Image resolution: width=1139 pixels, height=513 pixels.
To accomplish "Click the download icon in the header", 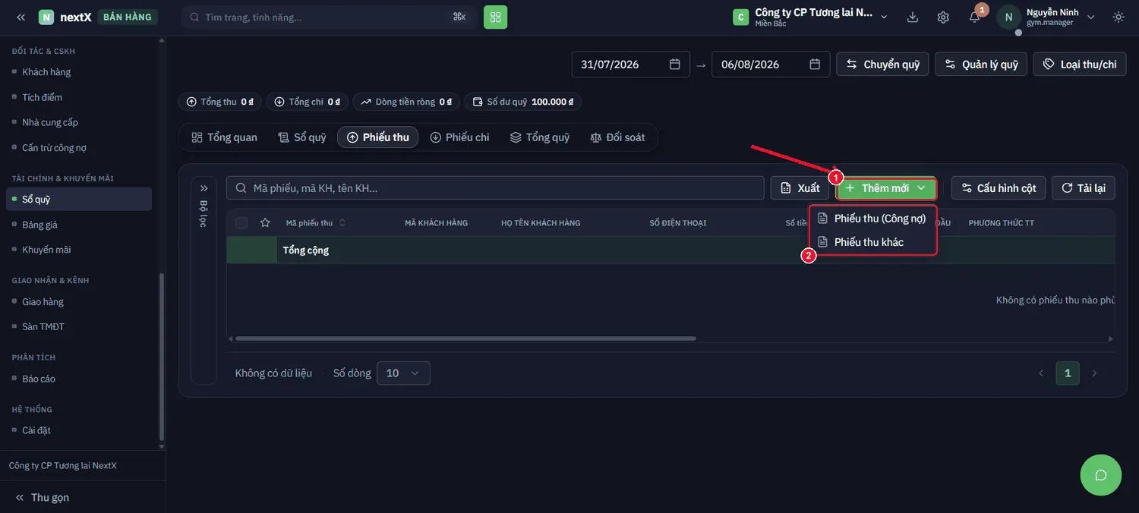I will pyautogui.click(x=913, y=17).
